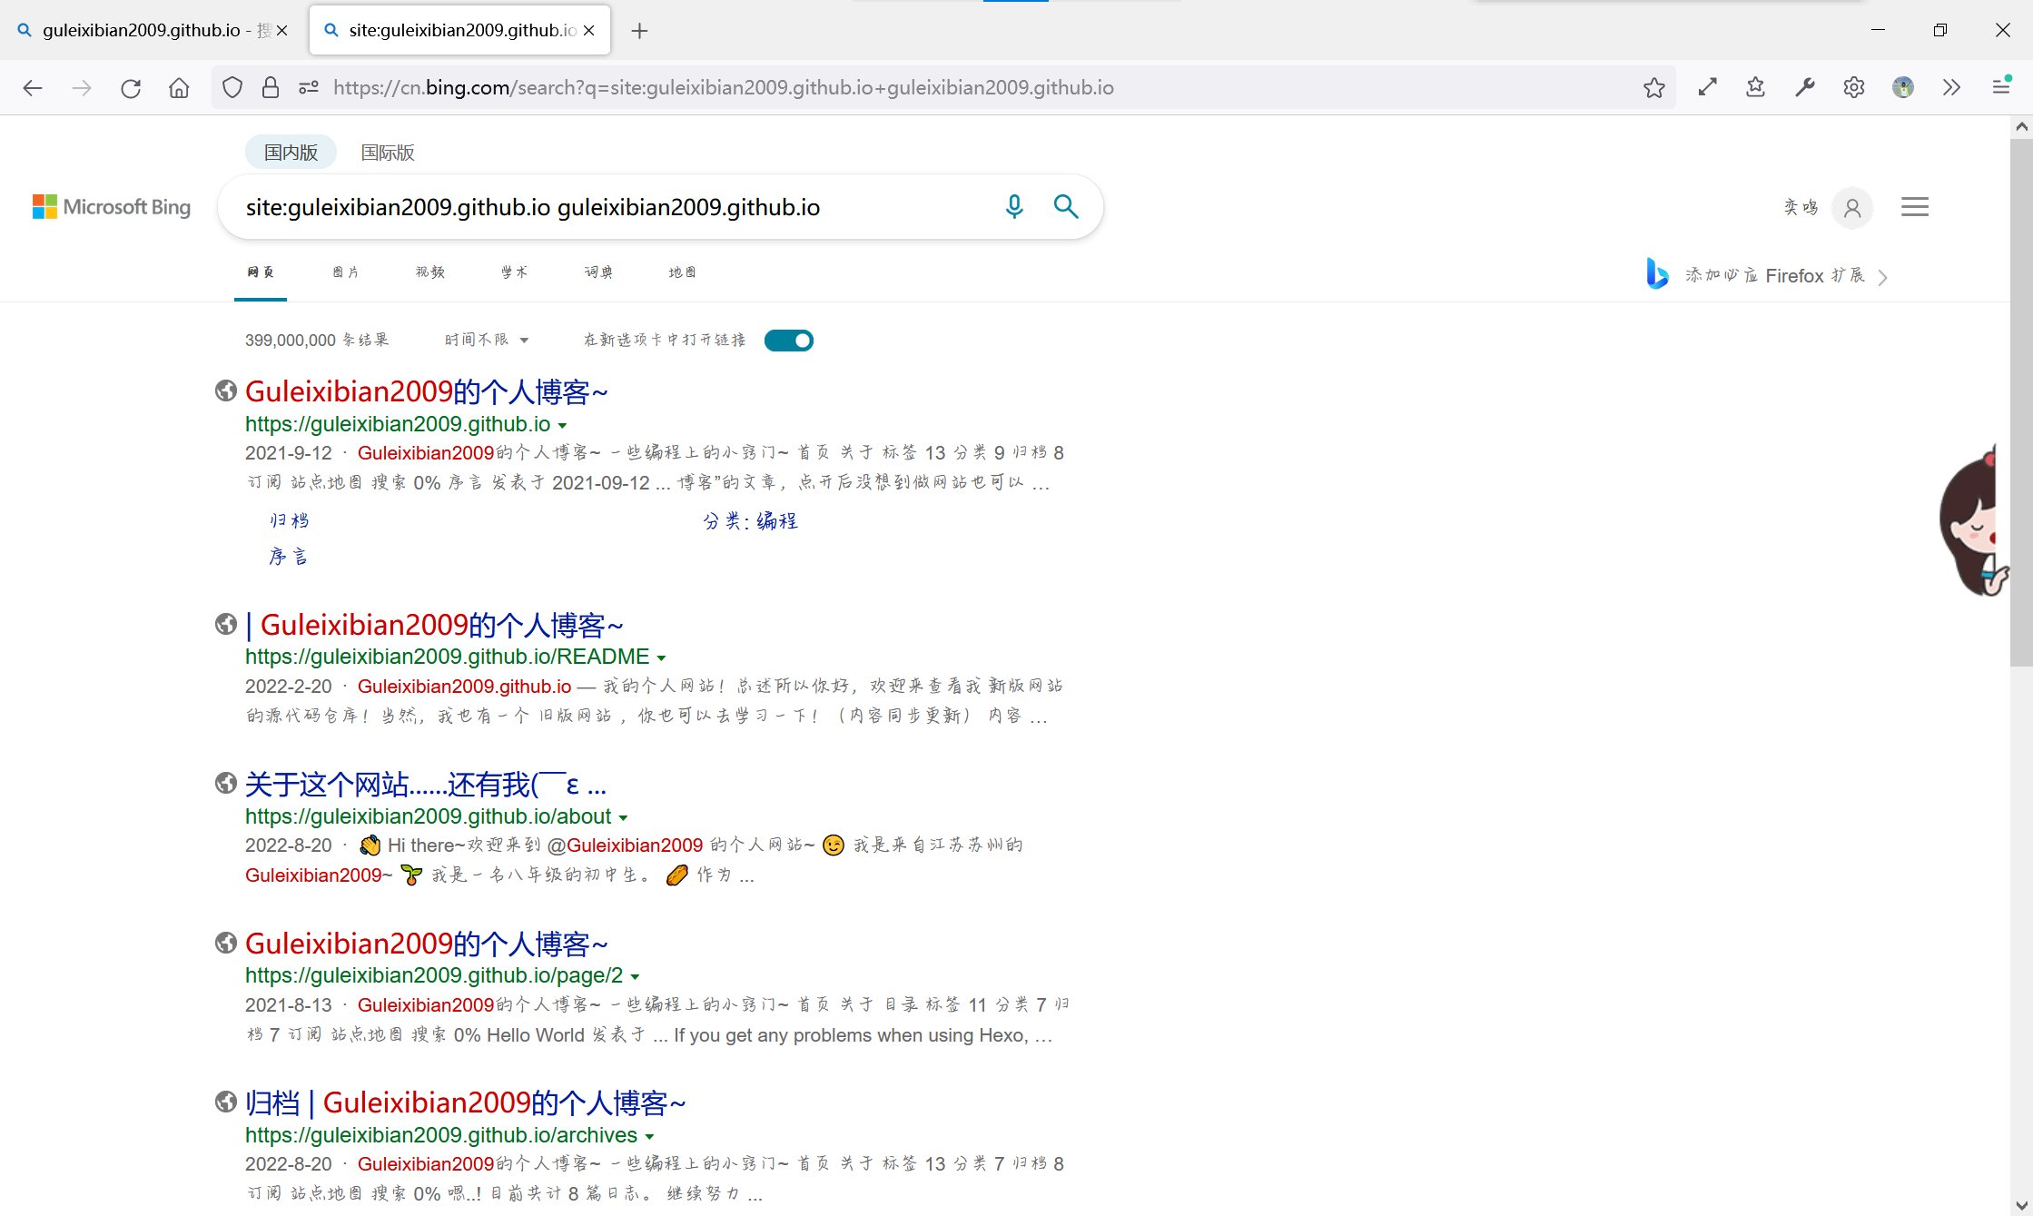Toggle open links in new tab switch
Viewport: 2033px width, 1216px height.
tap(788, 341)
